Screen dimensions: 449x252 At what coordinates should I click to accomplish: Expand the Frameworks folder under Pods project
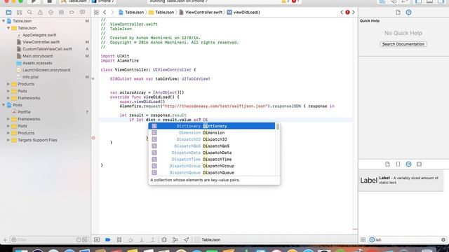[x=8, y=119]
